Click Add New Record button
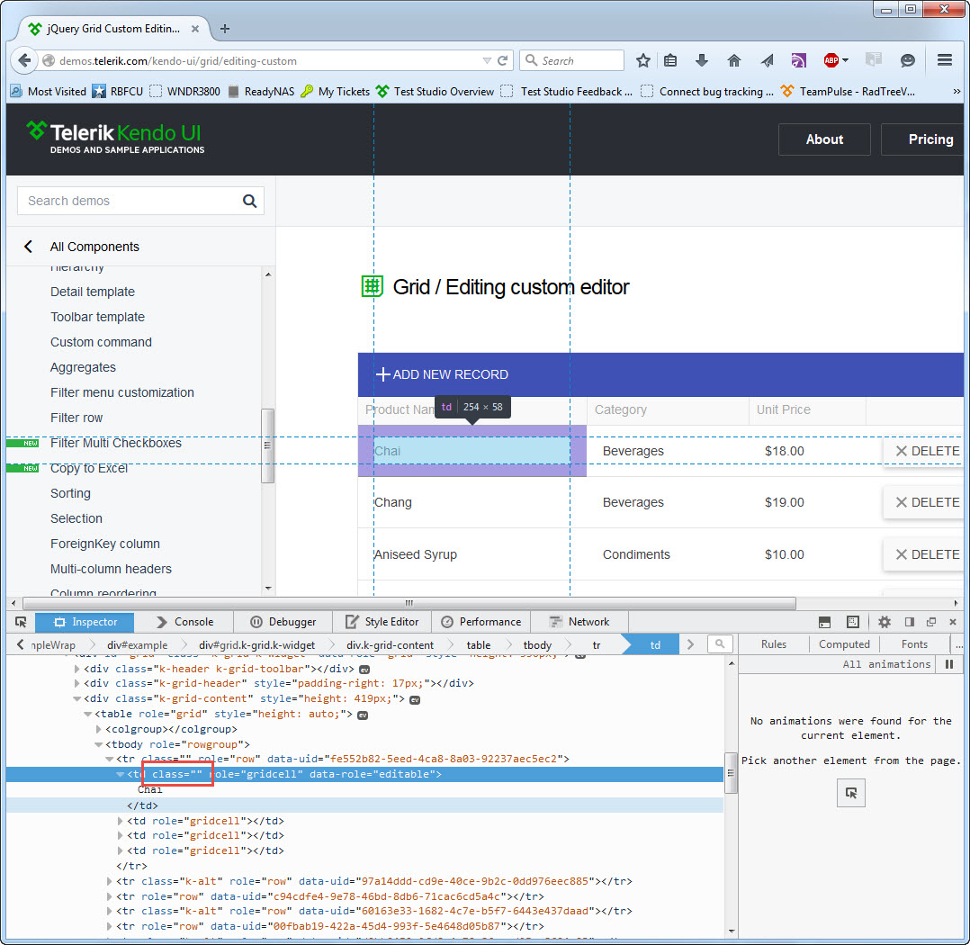 [x=442, y=374]
